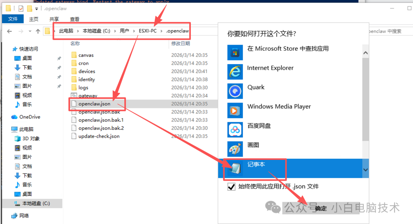Select the Quark browser icon
Viewport: 413px width, 224px height.
[x=235, y=91]
